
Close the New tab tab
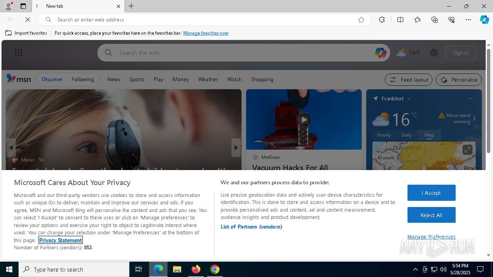click(x=118, y=6)
